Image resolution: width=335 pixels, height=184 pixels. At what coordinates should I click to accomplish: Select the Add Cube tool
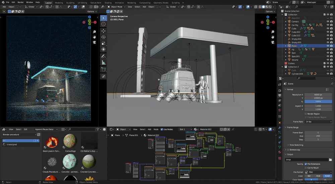pyautogui.click(x=104, y=69)
